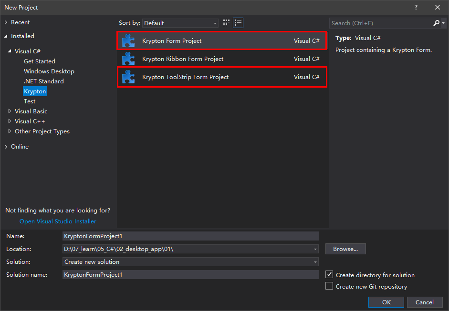The image size is (449, 311).
Task: Switch to list view of templates
Action: click(238, 22)
